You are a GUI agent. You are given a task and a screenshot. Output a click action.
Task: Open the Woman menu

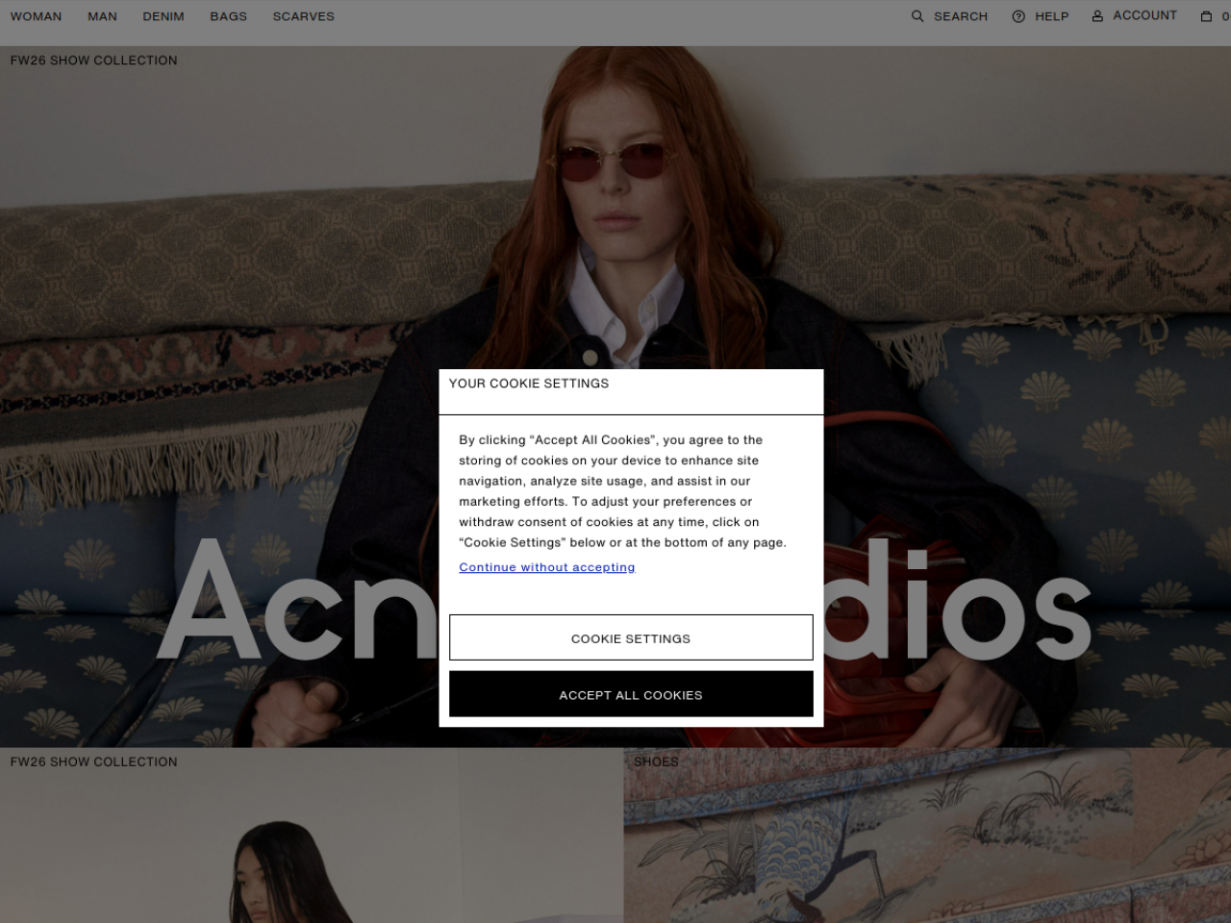click(x=36, y=16)
